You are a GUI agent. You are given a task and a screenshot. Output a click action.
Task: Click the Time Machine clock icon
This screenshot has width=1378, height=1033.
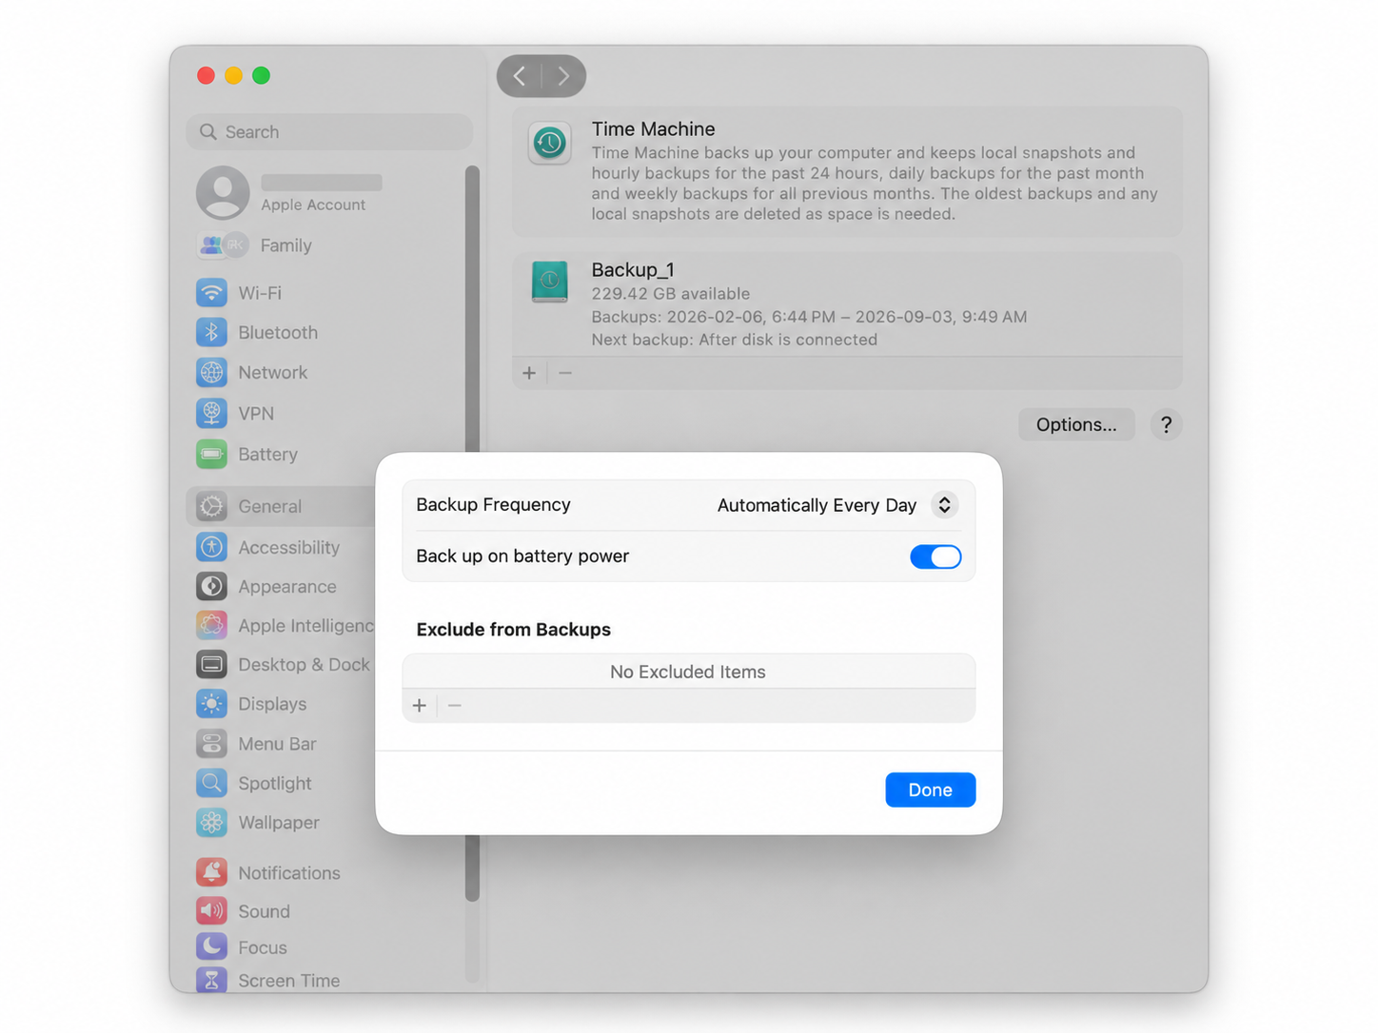pyautogui.click(x=549, y=143)
